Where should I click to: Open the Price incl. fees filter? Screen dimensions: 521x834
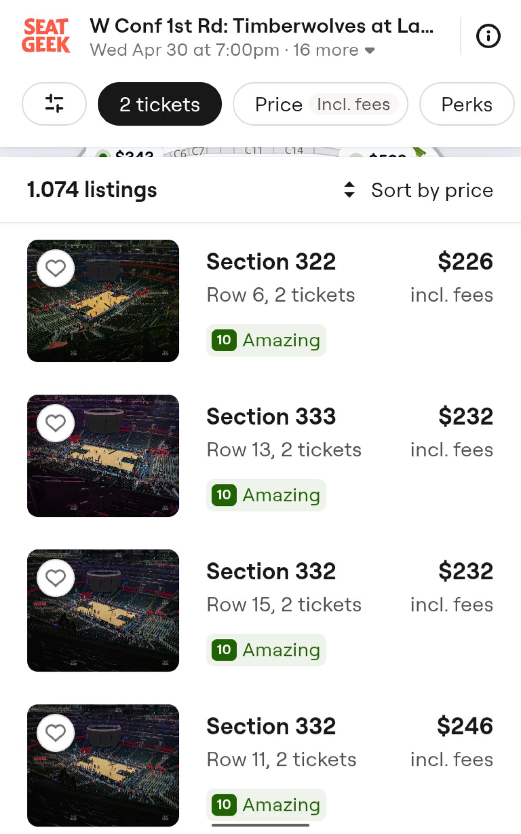pyautogui.click(x=320, y=104)
